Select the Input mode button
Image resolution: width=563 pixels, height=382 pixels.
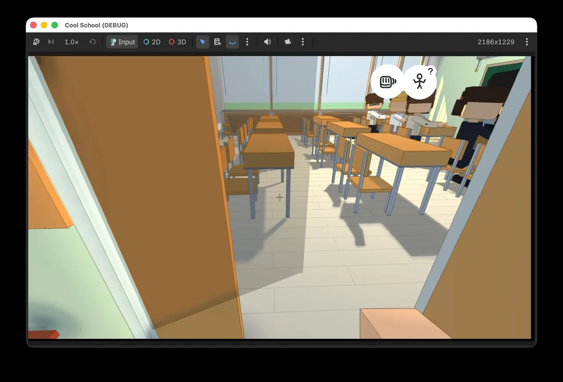122,42
